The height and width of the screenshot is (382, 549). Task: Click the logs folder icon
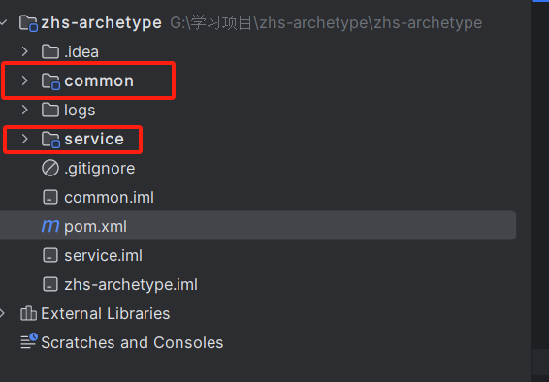(x=50, y=110)
